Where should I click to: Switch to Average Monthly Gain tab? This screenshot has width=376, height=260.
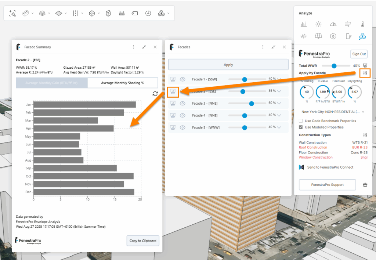(x=52, y=83)
